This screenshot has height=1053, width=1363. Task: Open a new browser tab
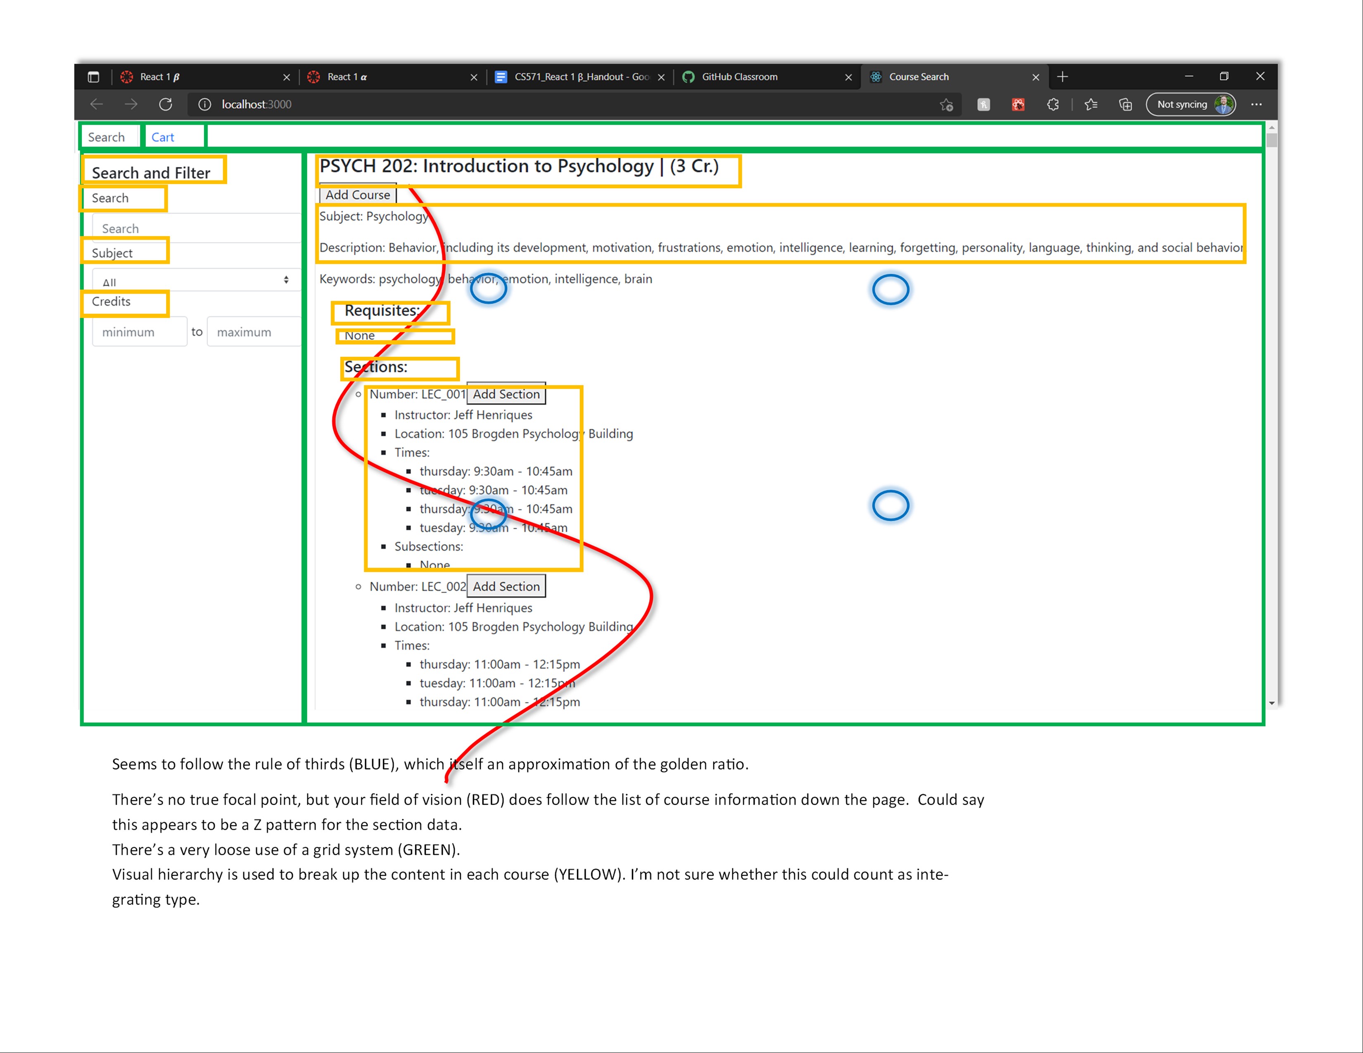(x=1063, y=77)
